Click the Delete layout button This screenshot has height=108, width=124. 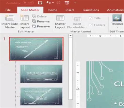[39, 16]
